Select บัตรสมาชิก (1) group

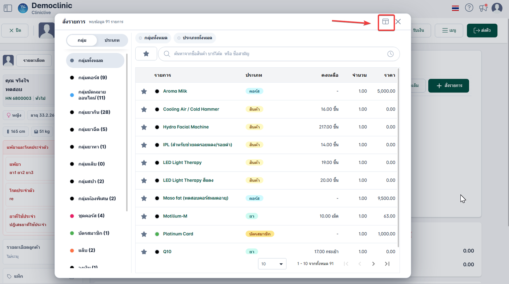pos(95,233)
